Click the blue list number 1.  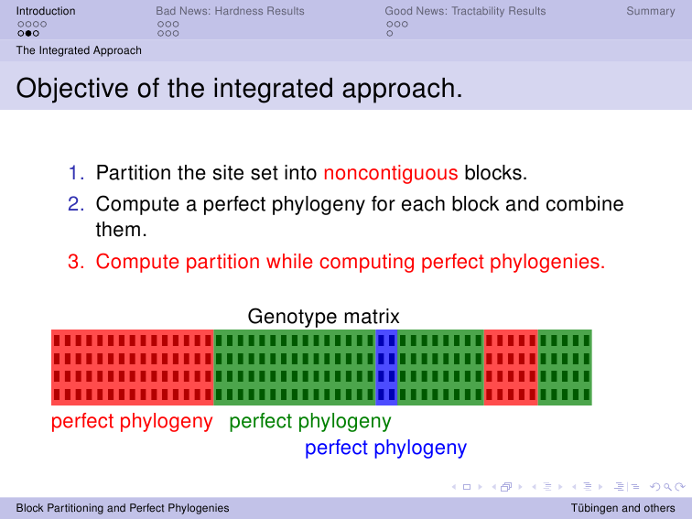click(76, 173)
